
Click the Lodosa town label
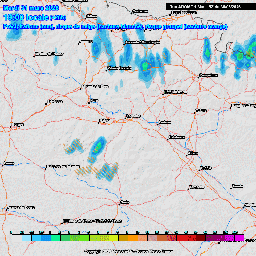[165, 122]
